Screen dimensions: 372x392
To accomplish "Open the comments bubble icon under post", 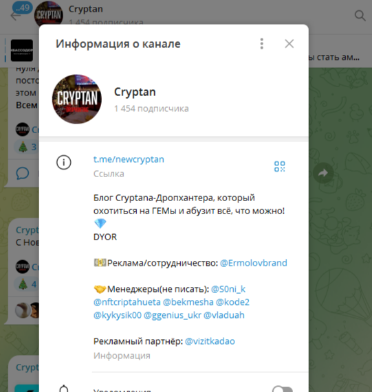I will [23, 173].
